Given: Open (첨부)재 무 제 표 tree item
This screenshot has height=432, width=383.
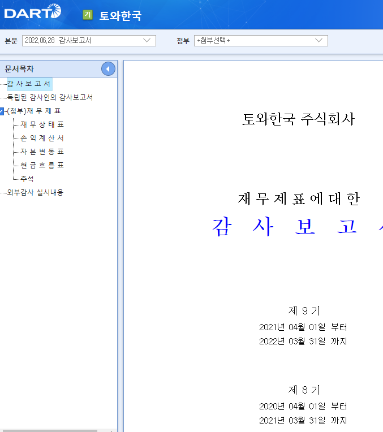Looking at the screenshot, I should point(33,111).
